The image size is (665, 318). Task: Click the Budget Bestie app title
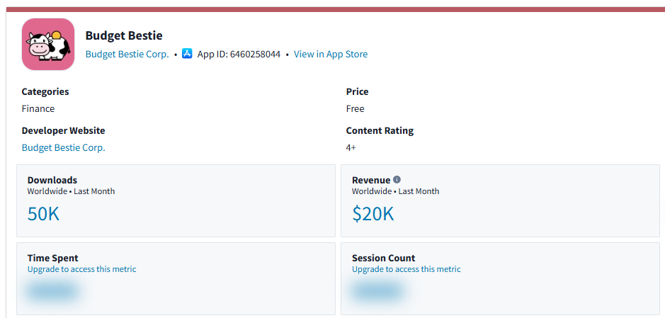point(124,36)
